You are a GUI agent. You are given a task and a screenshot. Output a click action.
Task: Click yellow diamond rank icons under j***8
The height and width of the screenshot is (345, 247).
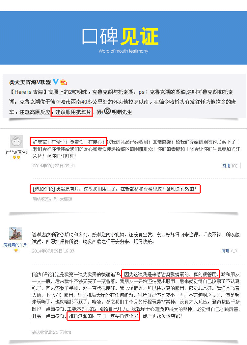click(x=16, y=158)
